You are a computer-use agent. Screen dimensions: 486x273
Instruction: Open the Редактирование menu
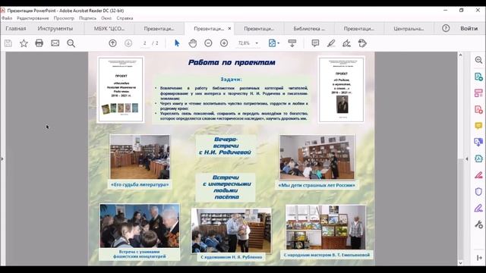[33, 18]
